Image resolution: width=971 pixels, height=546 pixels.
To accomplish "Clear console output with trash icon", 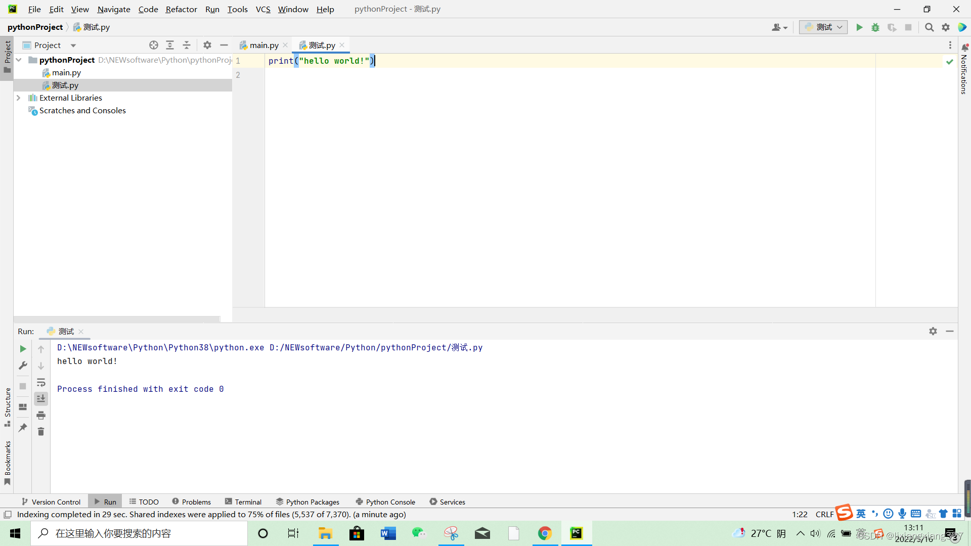I will tap(41, 432).
